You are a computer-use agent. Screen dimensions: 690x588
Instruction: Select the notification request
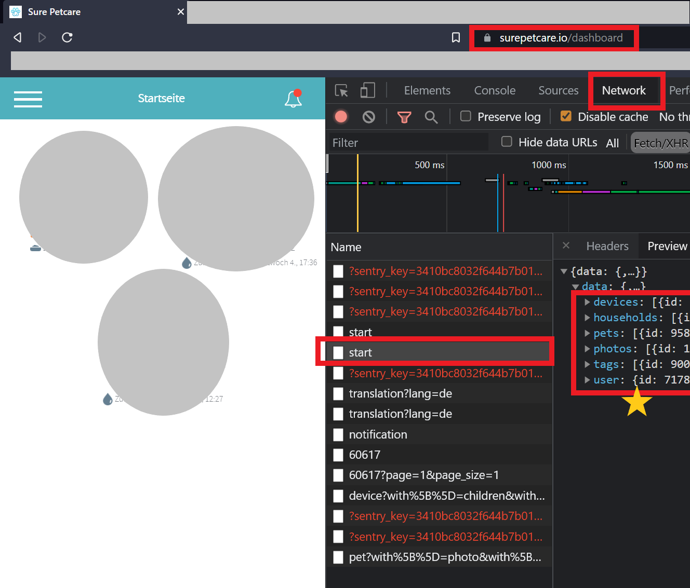tap(439, 434)
